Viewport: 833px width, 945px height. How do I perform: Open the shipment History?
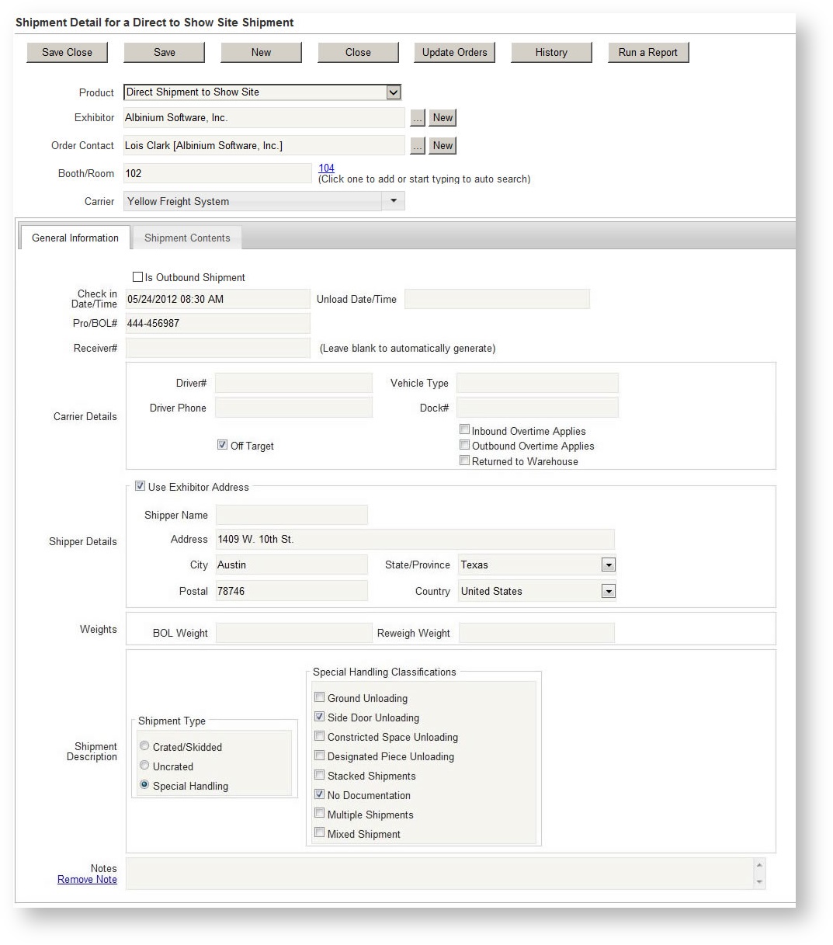pos(551,52)
